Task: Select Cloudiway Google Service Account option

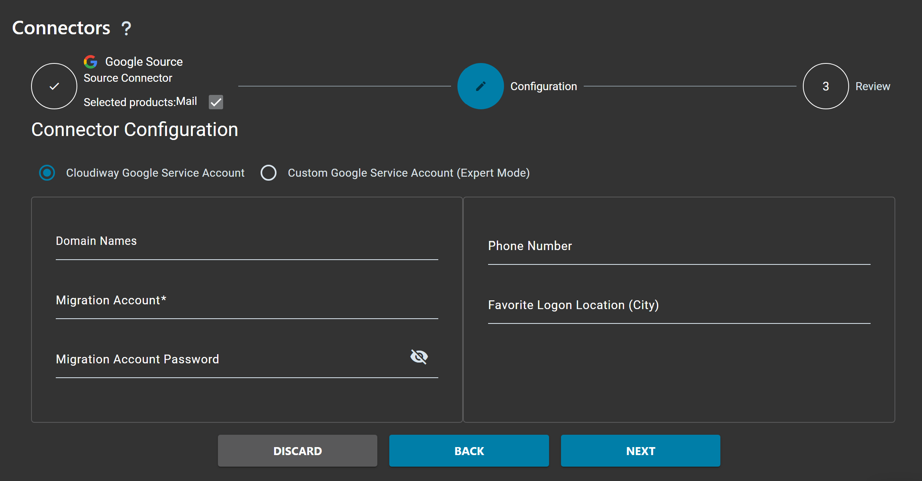Action: [x=47, y=173]
